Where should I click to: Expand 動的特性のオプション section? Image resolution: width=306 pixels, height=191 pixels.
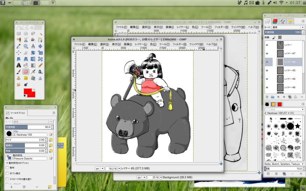18,163
